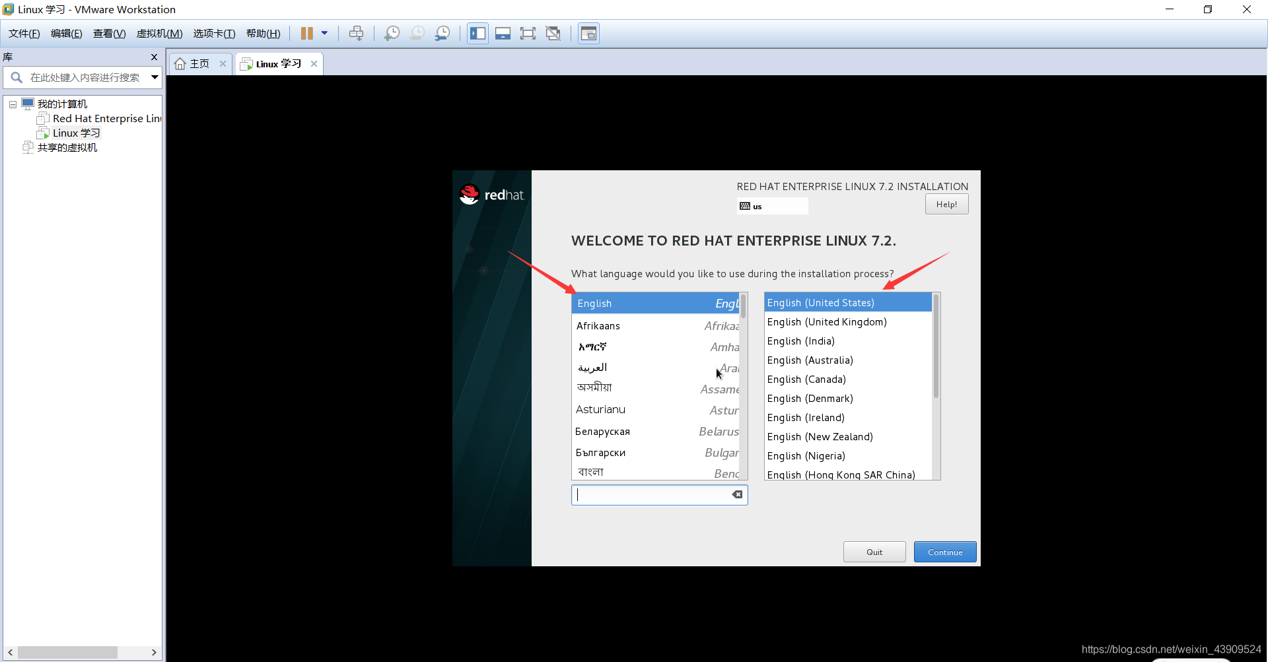Select 共享的虚拟机 in library tree
The image size is (1268, 662).
click(x=60, y=148)
